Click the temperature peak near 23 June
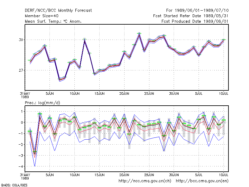This screenshot has height=187, width=249. click(139, 33)
